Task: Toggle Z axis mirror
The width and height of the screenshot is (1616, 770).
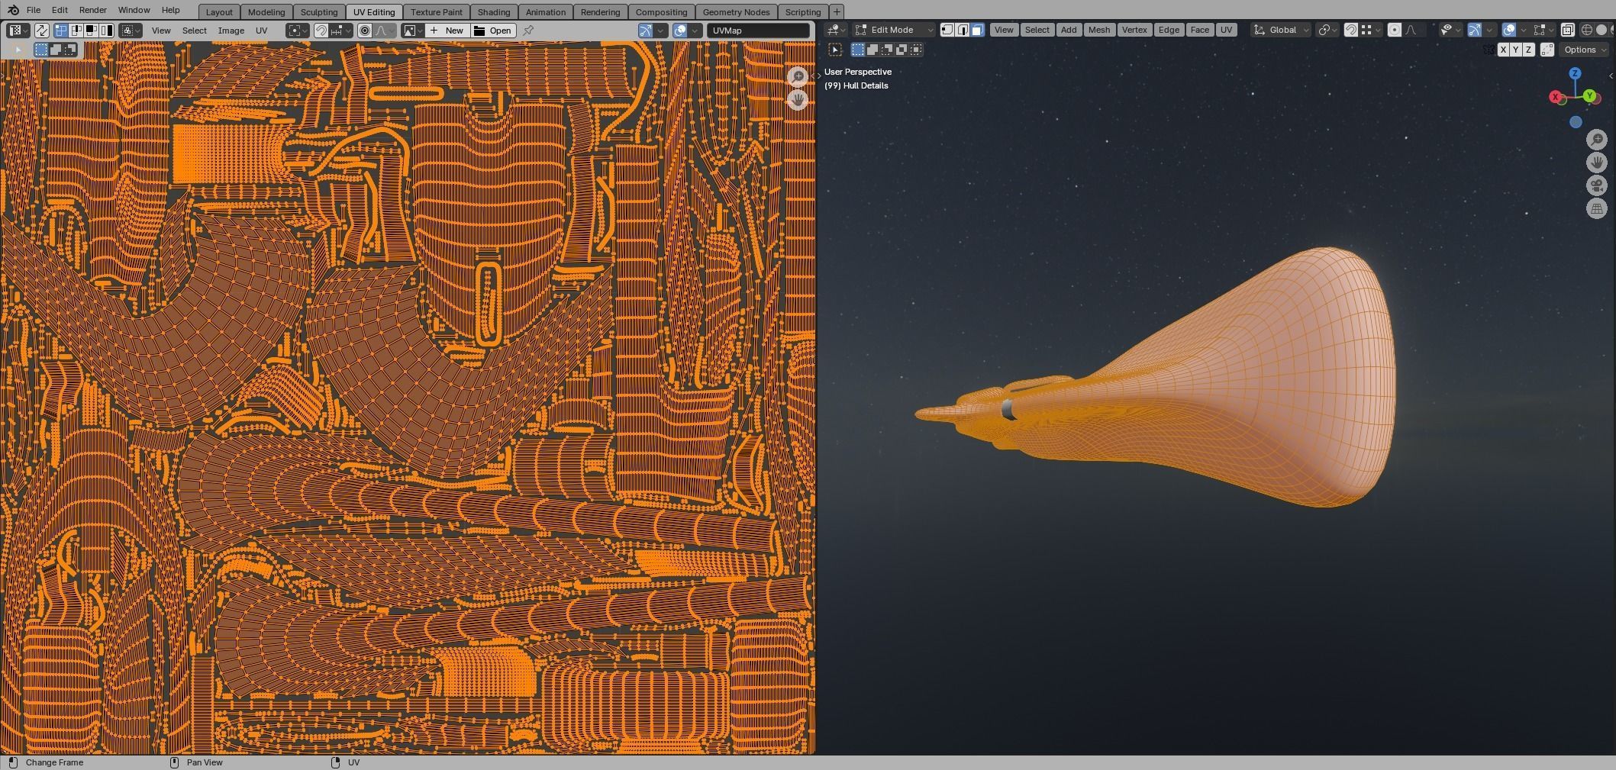Action: (x=1528, y=50)
